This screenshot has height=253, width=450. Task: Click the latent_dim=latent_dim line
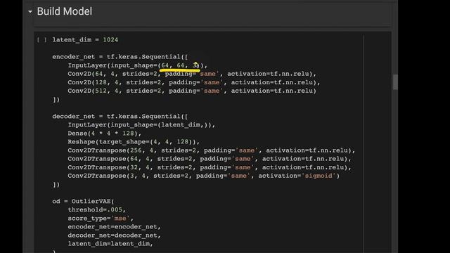(x=110, y=244)
